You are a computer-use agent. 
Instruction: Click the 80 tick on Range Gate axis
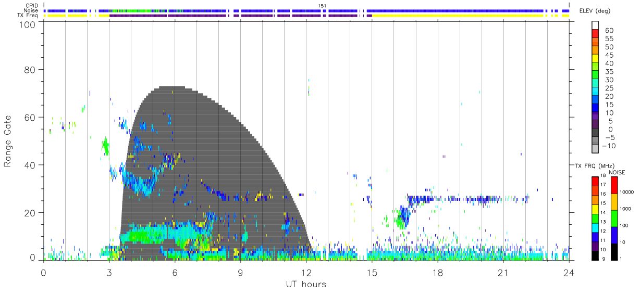30,69
